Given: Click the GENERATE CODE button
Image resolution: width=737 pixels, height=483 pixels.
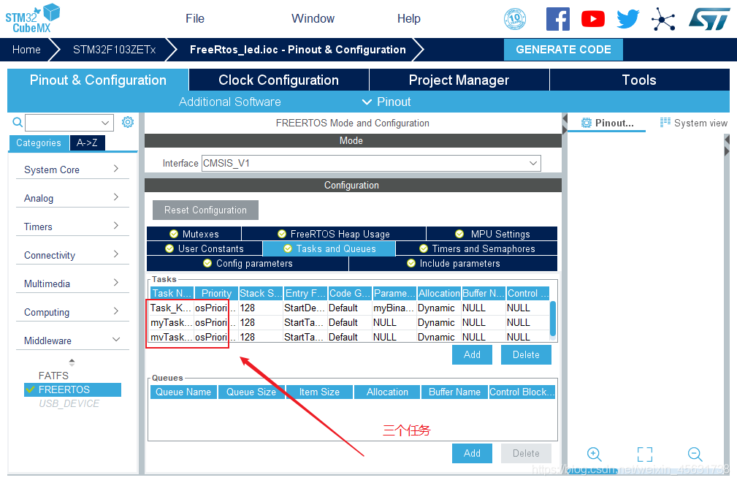Looking at the screenshot, I should (563, 49).
